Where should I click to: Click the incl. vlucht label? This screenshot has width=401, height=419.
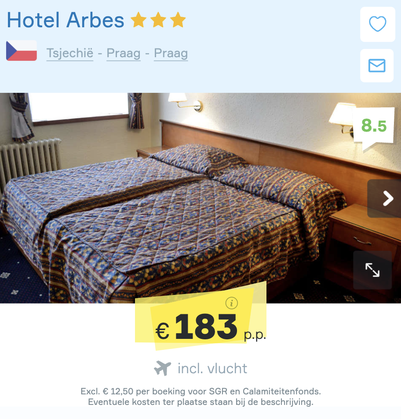point(212,368)
